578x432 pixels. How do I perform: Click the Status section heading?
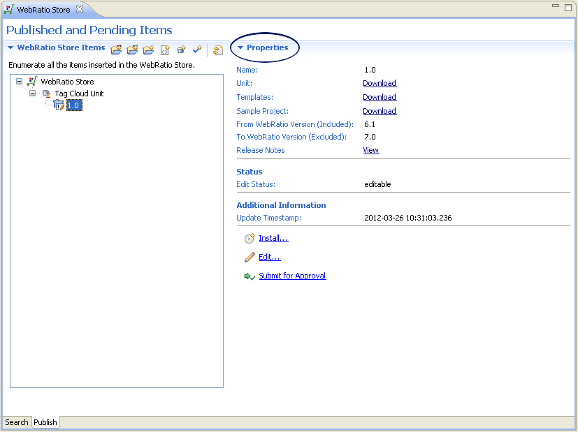point(250,172)
